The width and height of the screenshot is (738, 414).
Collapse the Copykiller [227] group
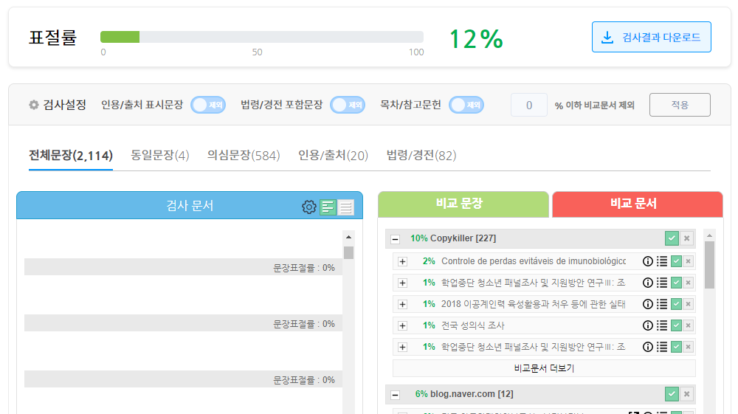tap(396, 239)
